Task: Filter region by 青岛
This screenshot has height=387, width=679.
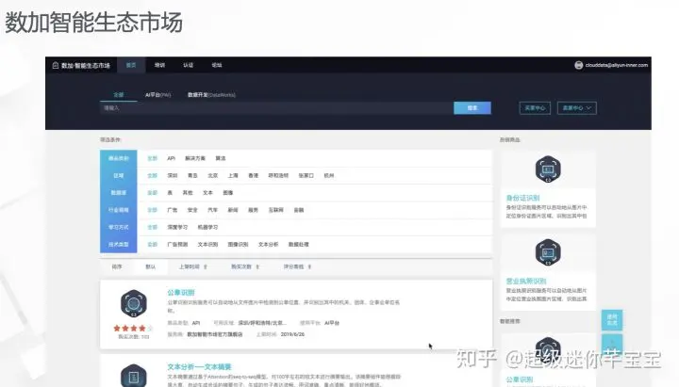Action: (192, 175)
